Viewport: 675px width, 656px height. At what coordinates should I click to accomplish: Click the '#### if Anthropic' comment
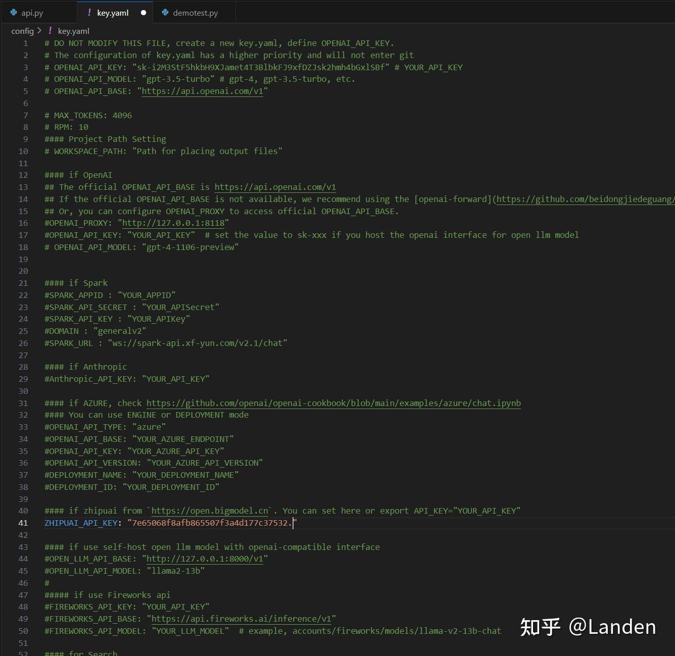[85, 367]
